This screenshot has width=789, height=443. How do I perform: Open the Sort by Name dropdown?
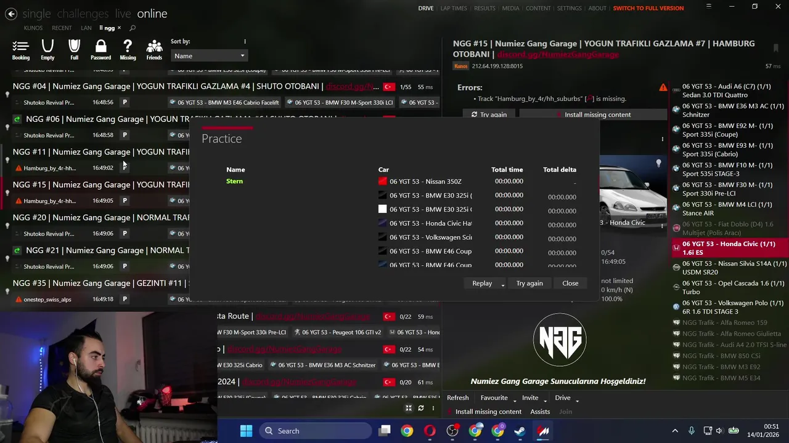[209, 56]
